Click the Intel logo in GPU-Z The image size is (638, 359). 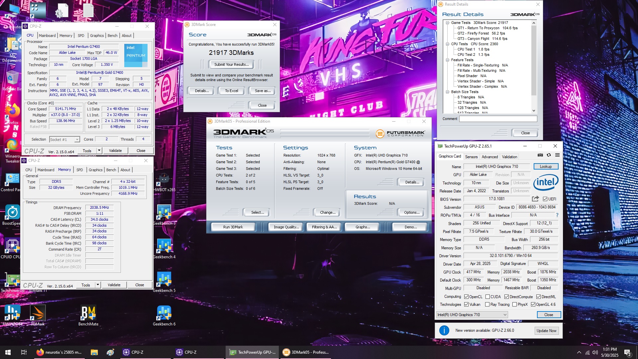pos(546,182)
